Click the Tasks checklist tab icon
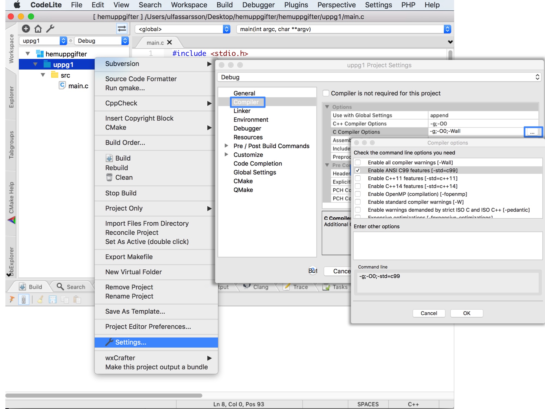The width and height of the screenshot is (545, 409). click(326, 287)
